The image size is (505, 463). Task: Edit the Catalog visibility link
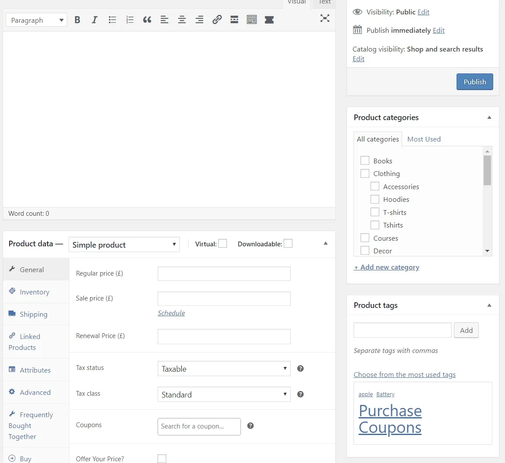coord(358,59)
